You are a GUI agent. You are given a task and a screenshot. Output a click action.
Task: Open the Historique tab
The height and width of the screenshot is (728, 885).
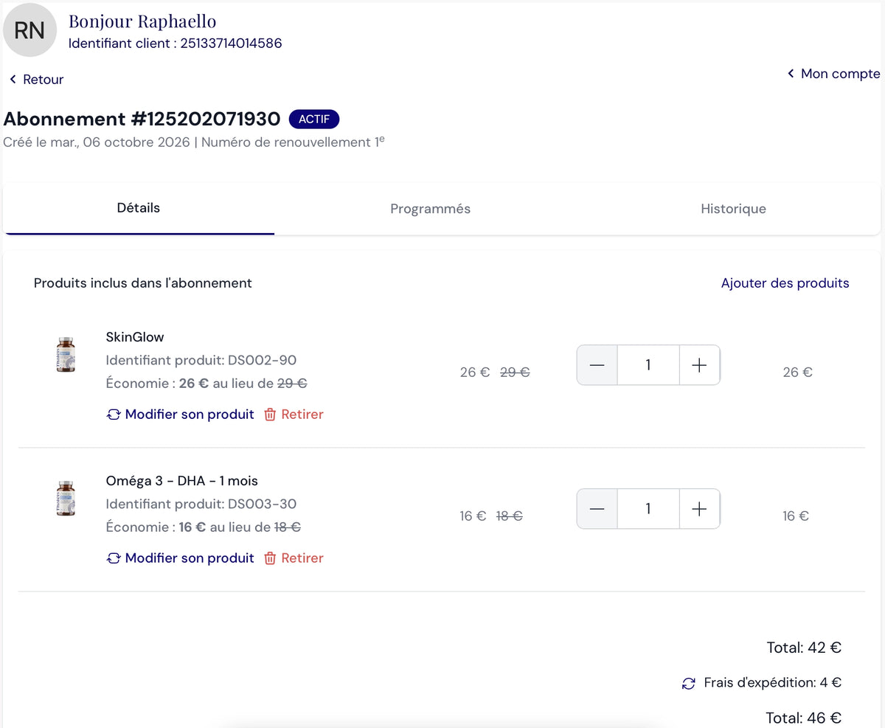coord(733,209)
